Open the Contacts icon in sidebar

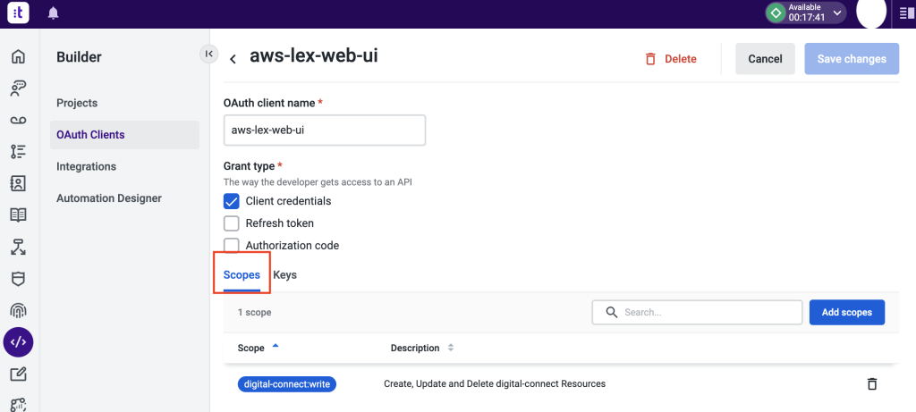(x=18, y=183)
